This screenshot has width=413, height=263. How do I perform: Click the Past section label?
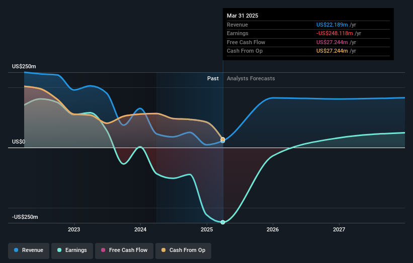213,78
